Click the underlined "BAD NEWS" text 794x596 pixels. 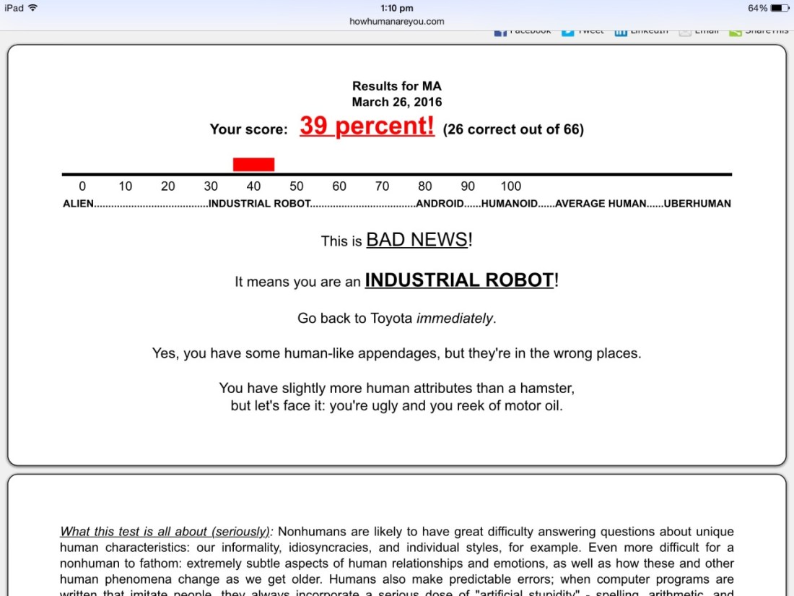click(x=416, y=241)
